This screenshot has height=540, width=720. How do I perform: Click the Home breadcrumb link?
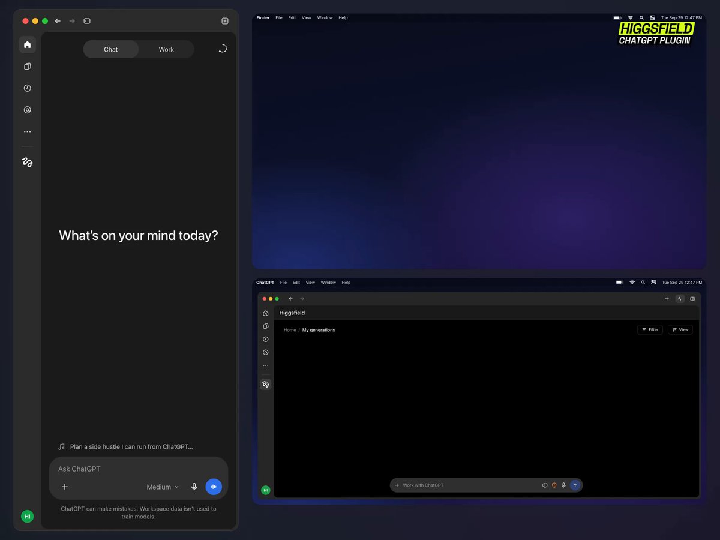(290, 330)
